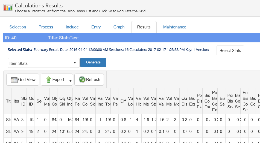Image resolution: width=260 pixels, height=143 pixels.
Task: Open the Maintenance tab
Action: tap(175, 27)
